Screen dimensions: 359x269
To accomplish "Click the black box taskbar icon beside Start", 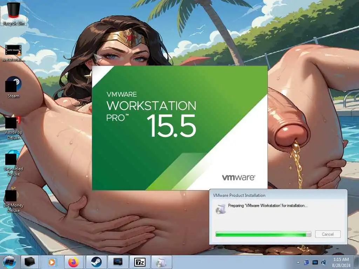I will click(x=29, y=262).
